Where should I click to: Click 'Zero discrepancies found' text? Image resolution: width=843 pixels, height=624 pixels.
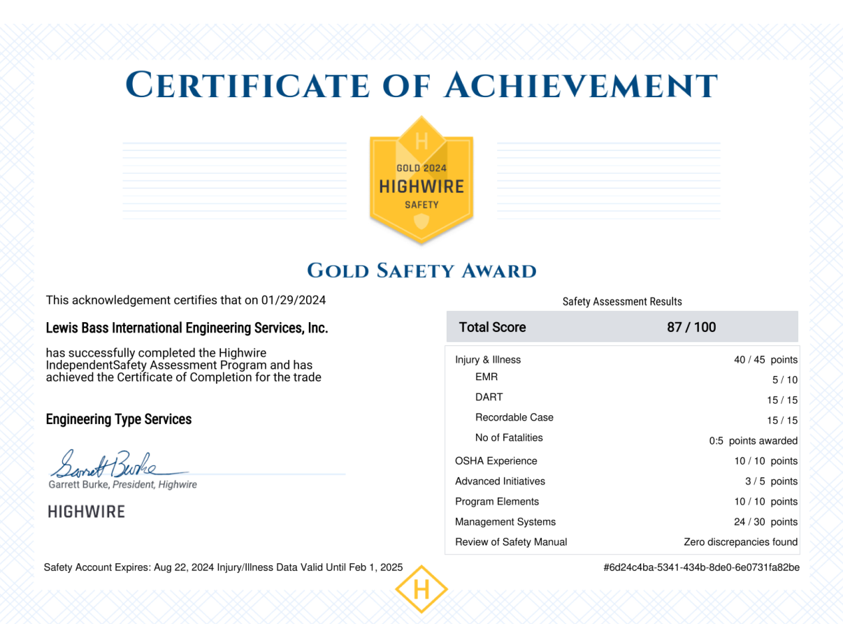(x=741, y=542)
